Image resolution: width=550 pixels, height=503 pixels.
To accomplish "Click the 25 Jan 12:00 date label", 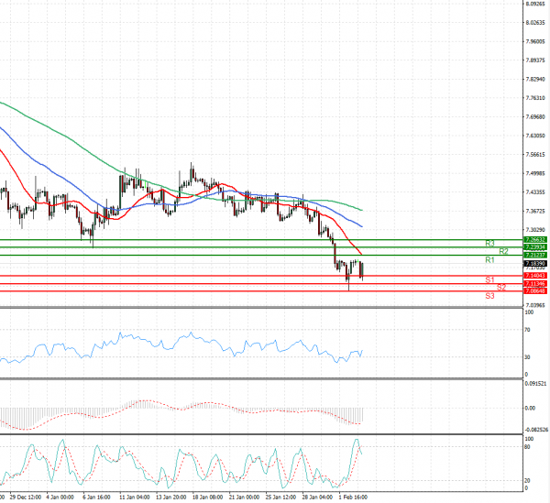I will [x=280, y=497].
